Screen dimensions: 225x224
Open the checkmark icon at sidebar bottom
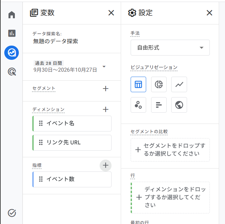pos(12,213)
